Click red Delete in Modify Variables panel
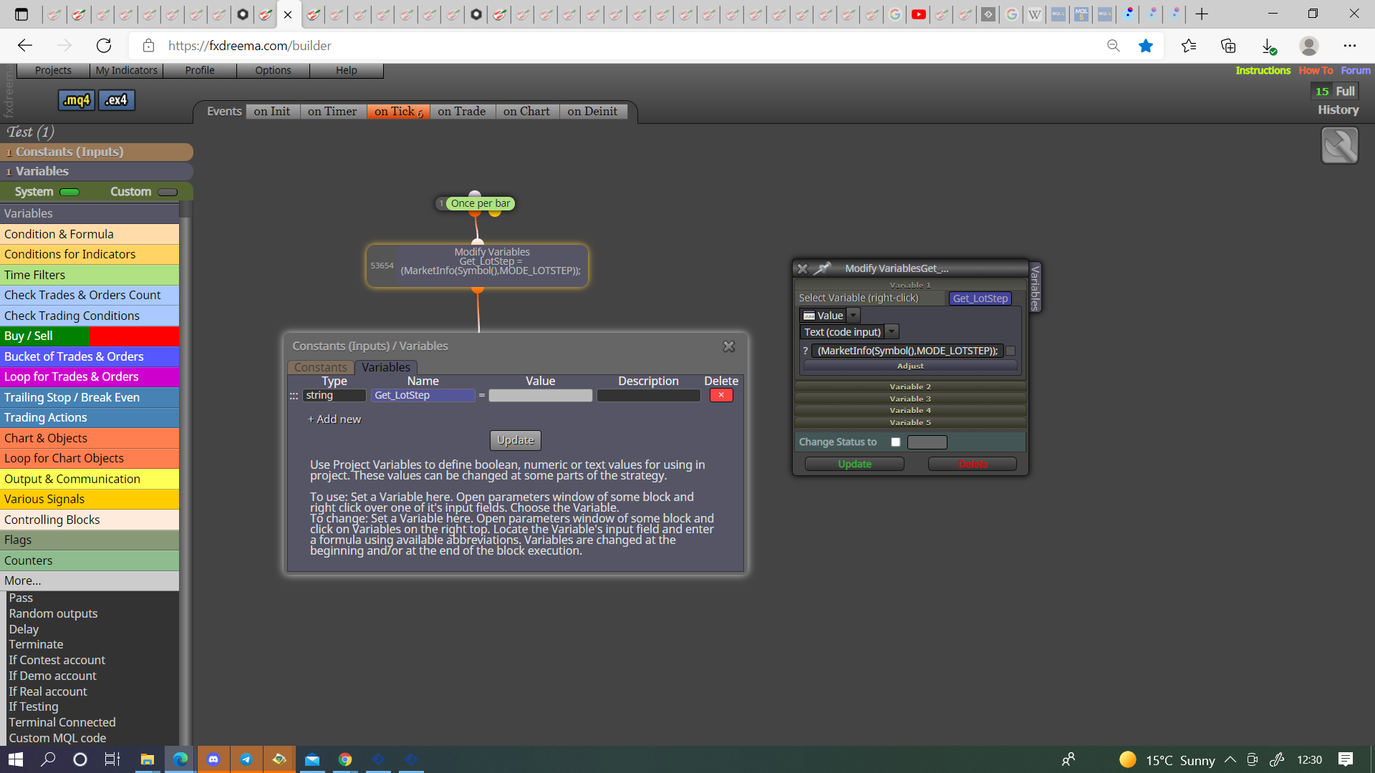1375x773 pixels. [x=973, y=464]
